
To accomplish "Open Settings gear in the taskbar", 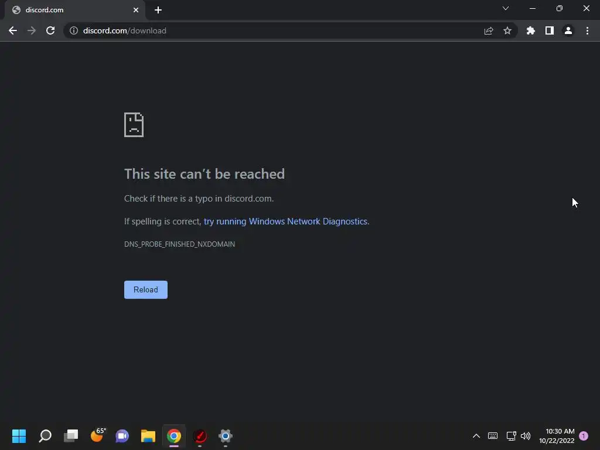I will (x=226, y=436).
